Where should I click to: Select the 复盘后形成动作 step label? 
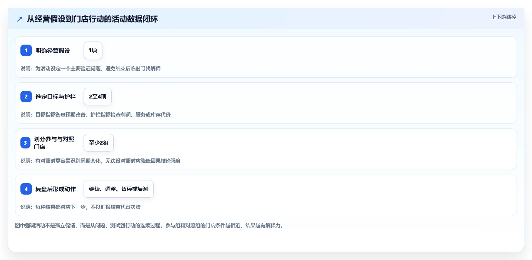pyautogui.click(x=55, y=189)
